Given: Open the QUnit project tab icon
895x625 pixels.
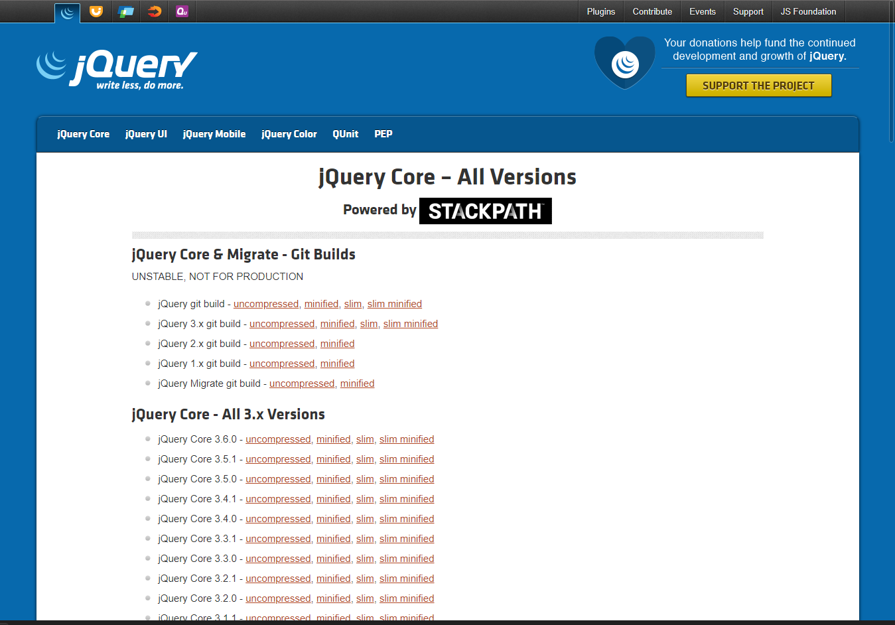Looking at the screenshot, I should point(182,11).
